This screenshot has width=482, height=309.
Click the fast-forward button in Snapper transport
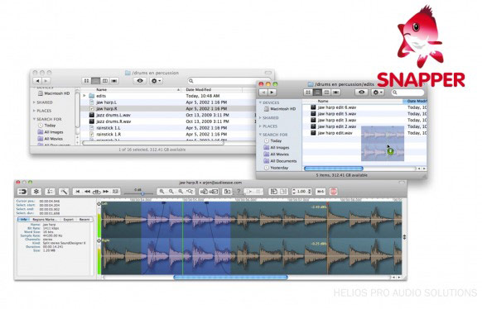(106, 192)
